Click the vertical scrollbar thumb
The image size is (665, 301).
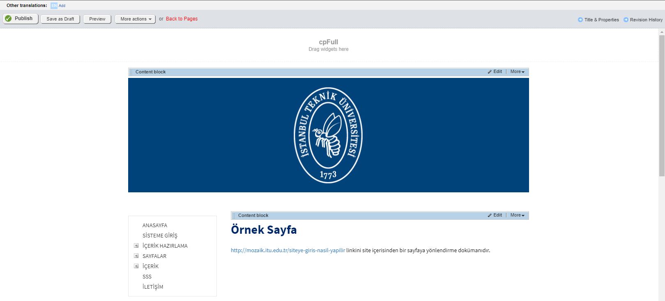[662, 106]
